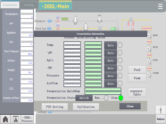Toggle Temp. auto mode indicator circle
This screenshot has height=124, width=166.
pos(120,45)
